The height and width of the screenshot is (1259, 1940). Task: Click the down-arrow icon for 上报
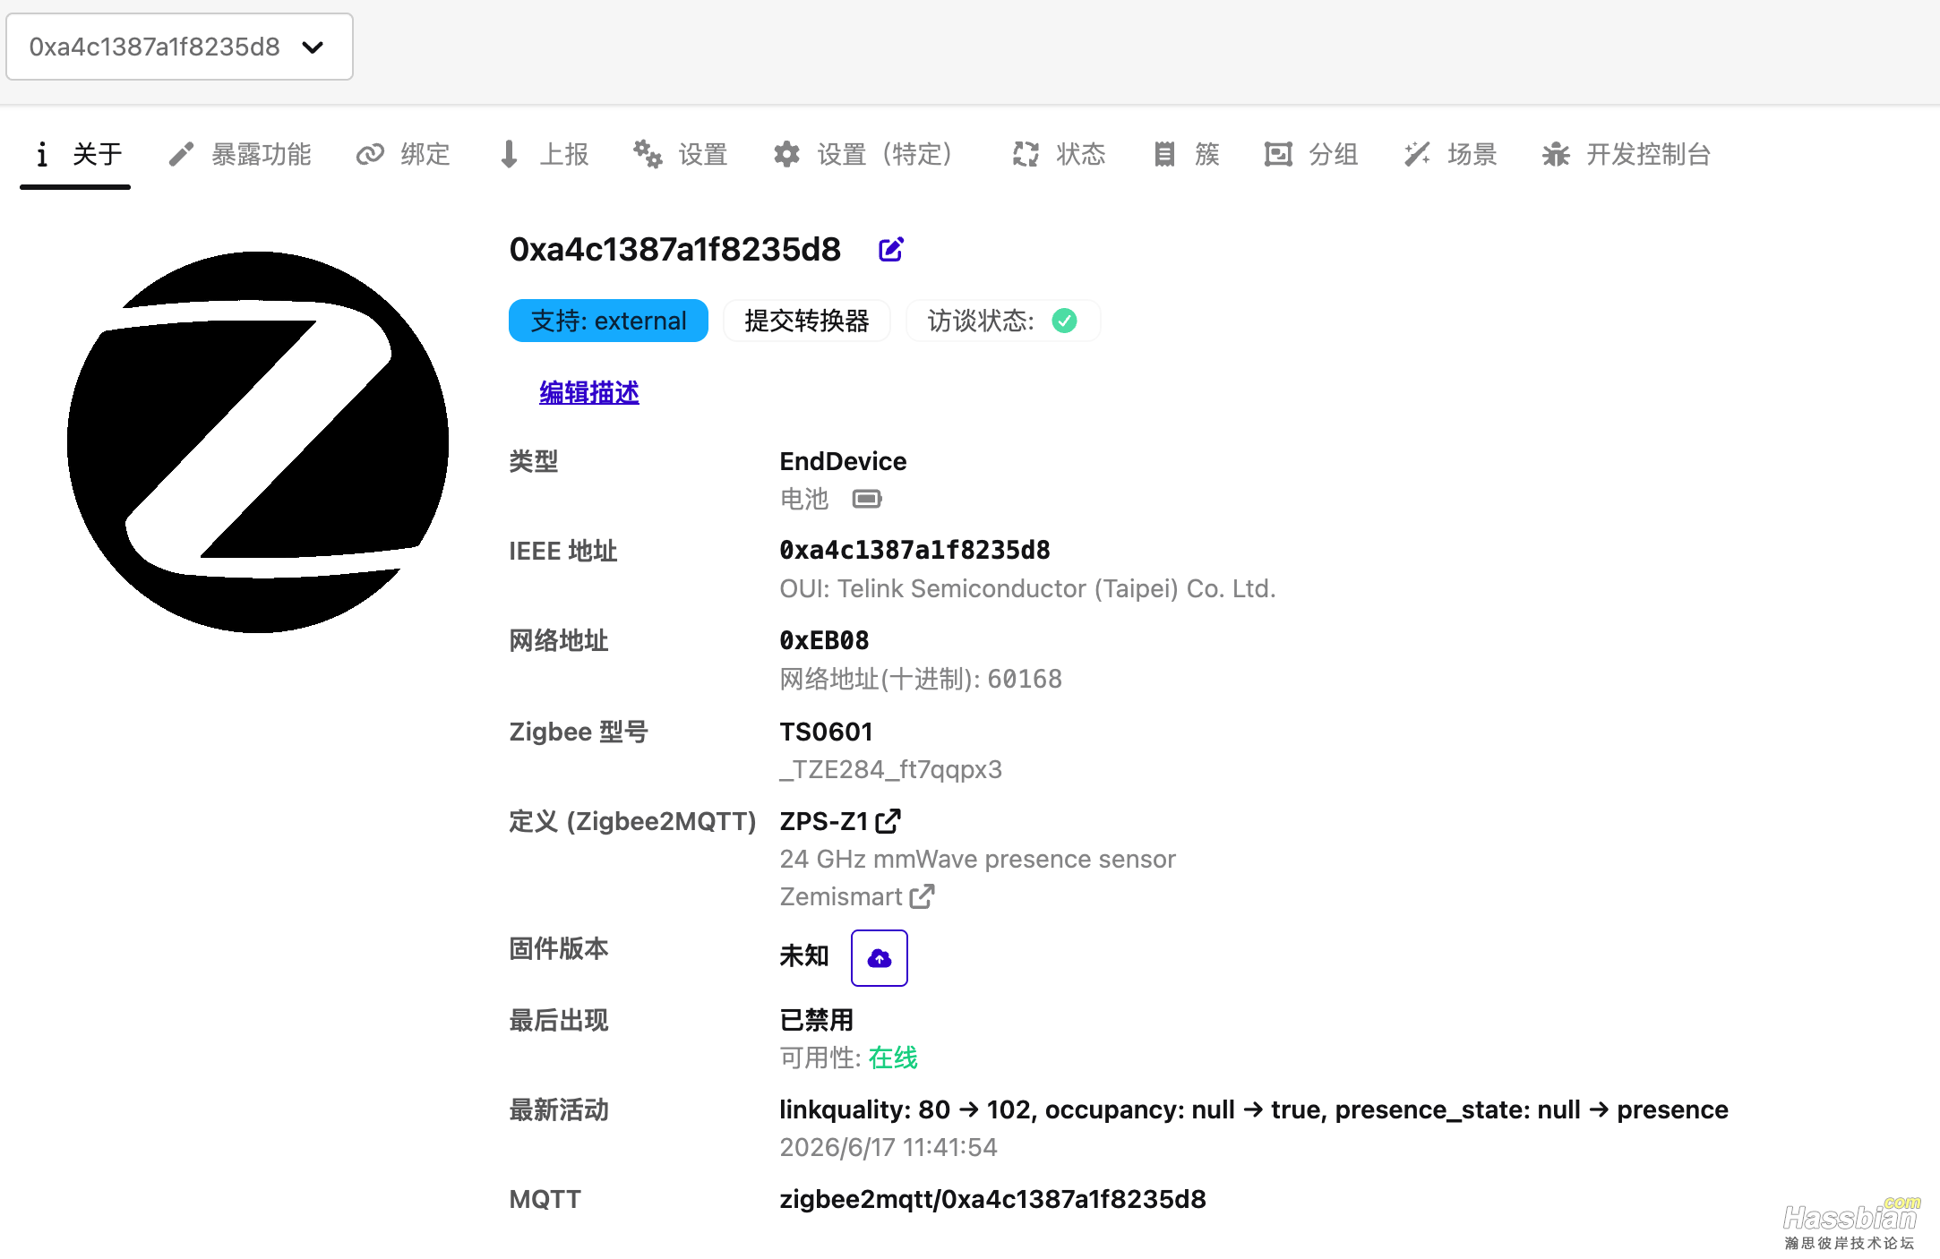tap(509, 155)
